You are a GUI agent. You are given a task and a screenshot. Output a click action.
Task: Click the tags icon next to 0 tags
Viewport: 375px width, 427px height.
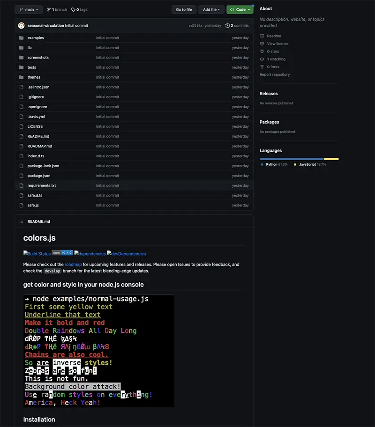click(73, 9)
